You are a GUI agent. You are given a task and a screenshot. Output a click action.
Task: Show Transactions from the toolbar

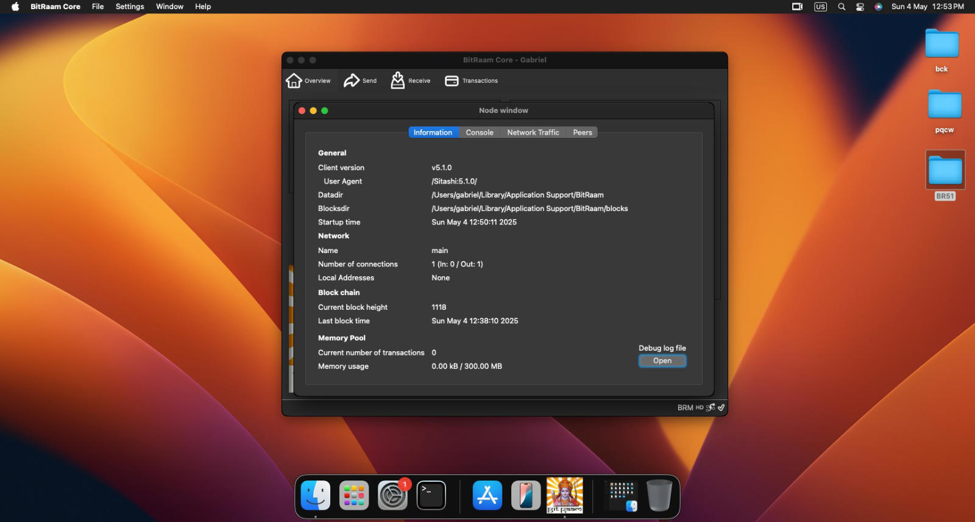pos(472,80)
